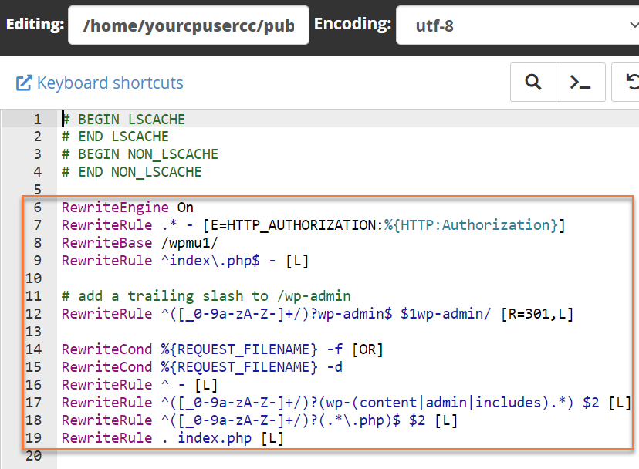Click the external link icon beside Keyboard shortcuts

[x=24, y=83]
